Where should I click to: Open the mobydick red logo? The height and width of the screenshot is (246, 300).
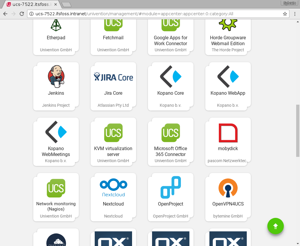tap(228, 133)
